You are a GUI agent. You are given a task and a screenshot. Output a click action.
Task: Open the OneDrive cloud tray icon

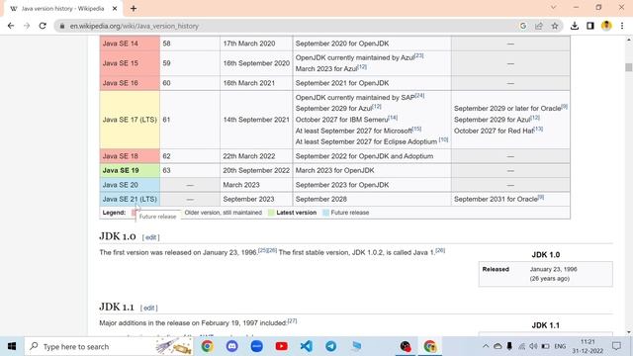point(497,346)
